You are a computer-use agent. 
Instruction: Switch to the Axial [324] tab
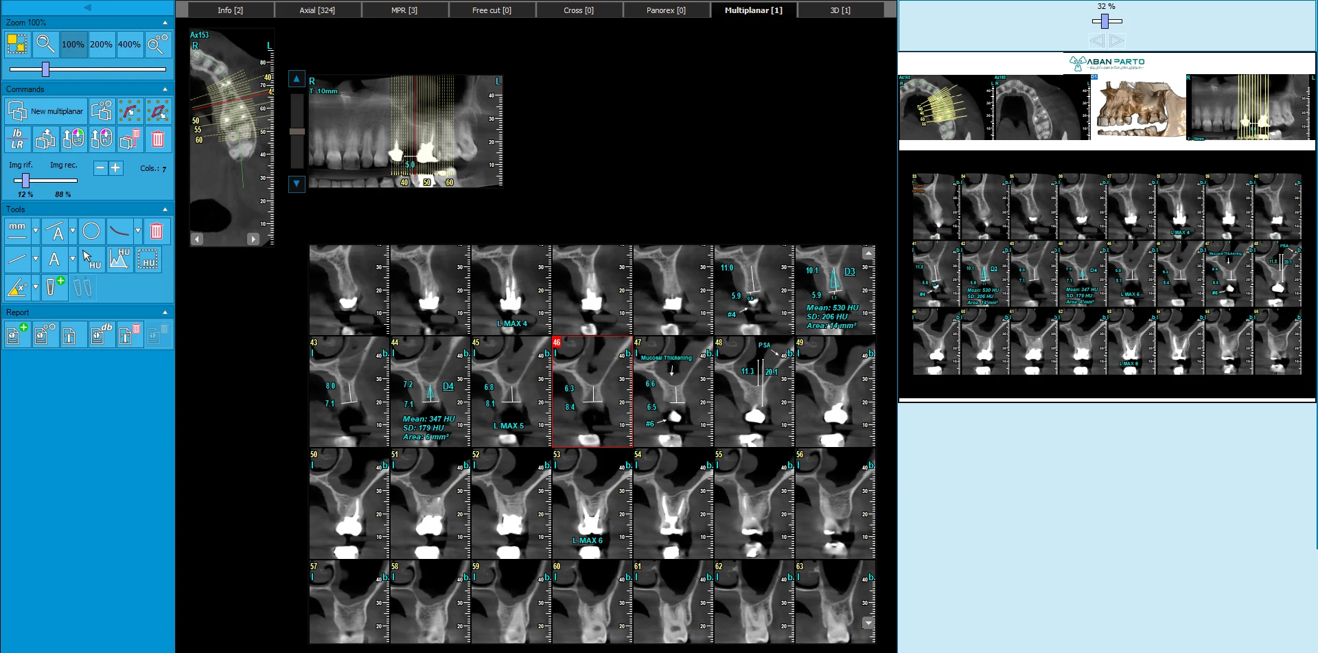317,10
